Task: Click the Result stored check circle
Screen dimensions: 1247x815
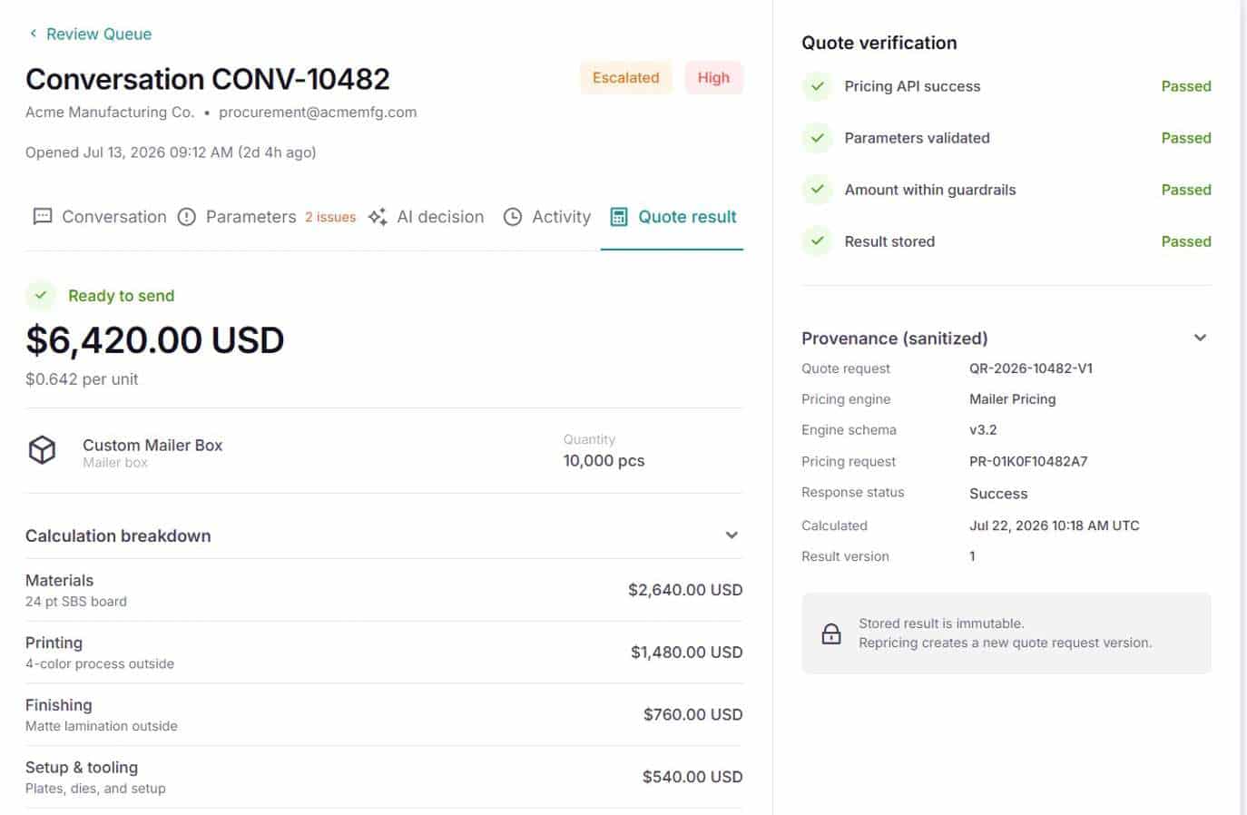Action: 818,241
